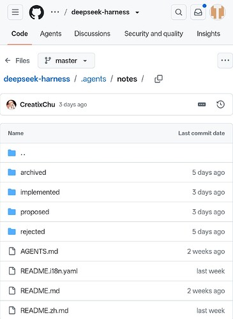Click the Last commit date header
233x319 pixels.
pos(201,133)
